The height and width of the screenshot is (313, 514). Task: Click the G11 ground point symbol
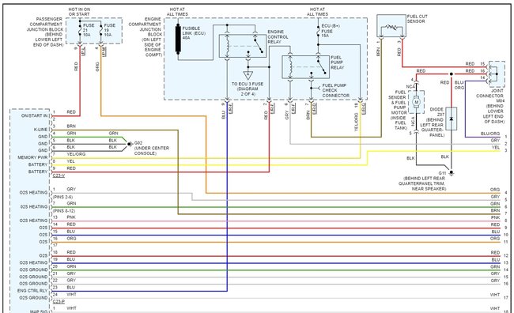pos(452,172)
